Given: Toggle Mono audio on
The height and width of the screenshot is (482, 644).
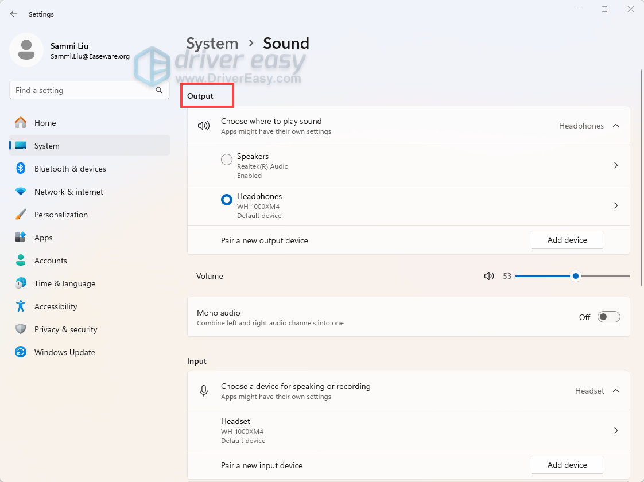Looking at the screenshot, I should tap(608, 316).
